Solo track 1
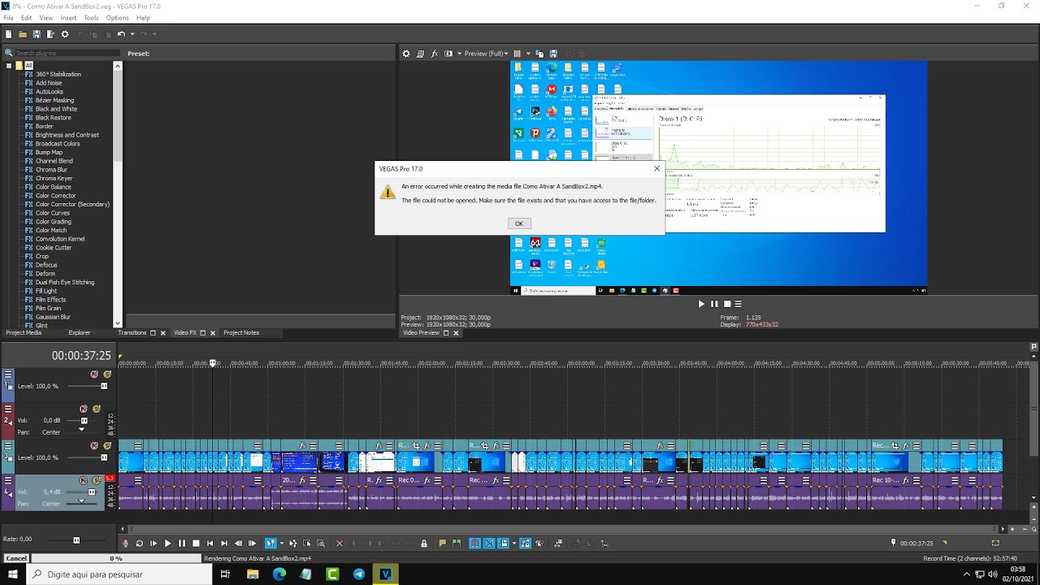Viewport: 1040px width, 585px height. coord(107,375)
